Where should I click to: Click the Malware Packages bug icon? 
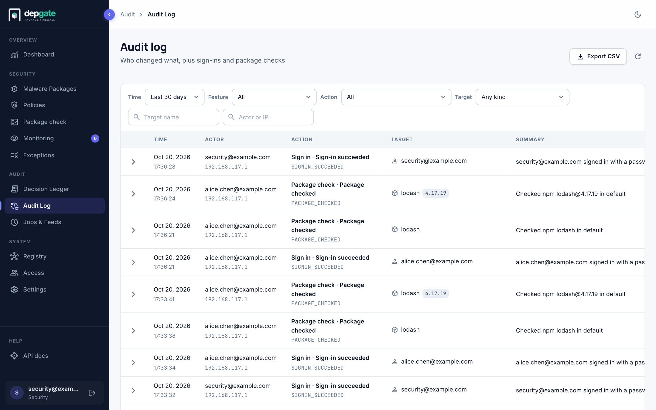[14, 89]
